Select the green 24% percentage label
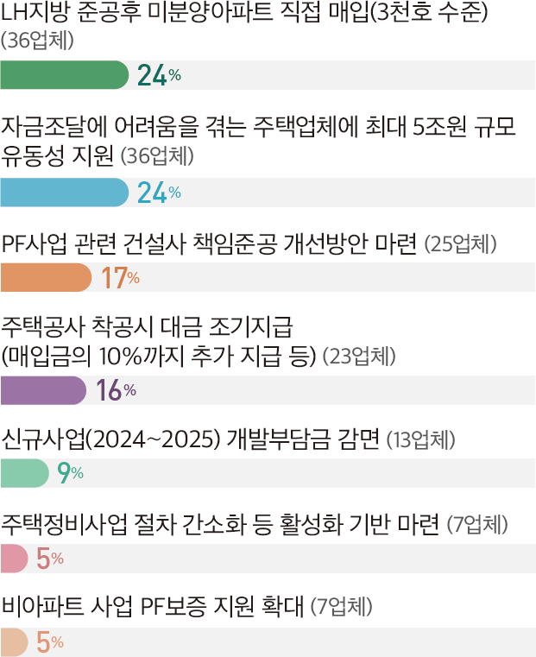Image resolution: width=536 pixels, height=657 pixels. [x=159, y=75]
